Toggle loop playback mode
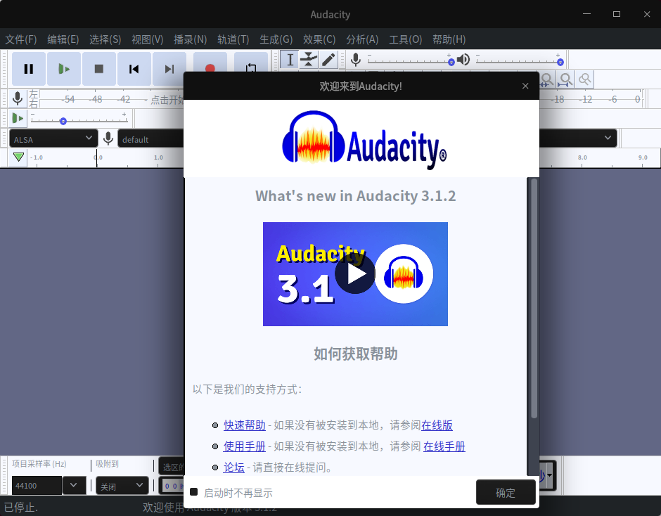The height and width of the screenshot is (516, 661). pos(250,69)
